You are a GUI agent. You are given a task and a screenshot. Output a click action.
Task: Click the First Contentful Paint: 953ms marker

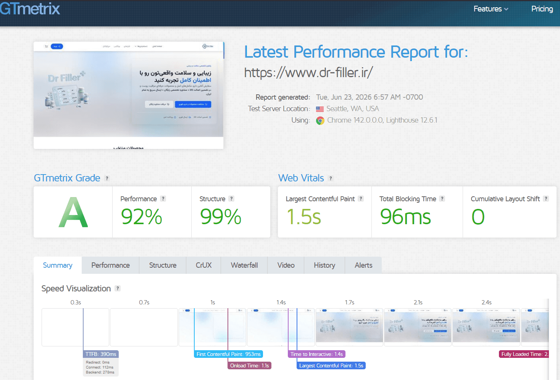228,354
